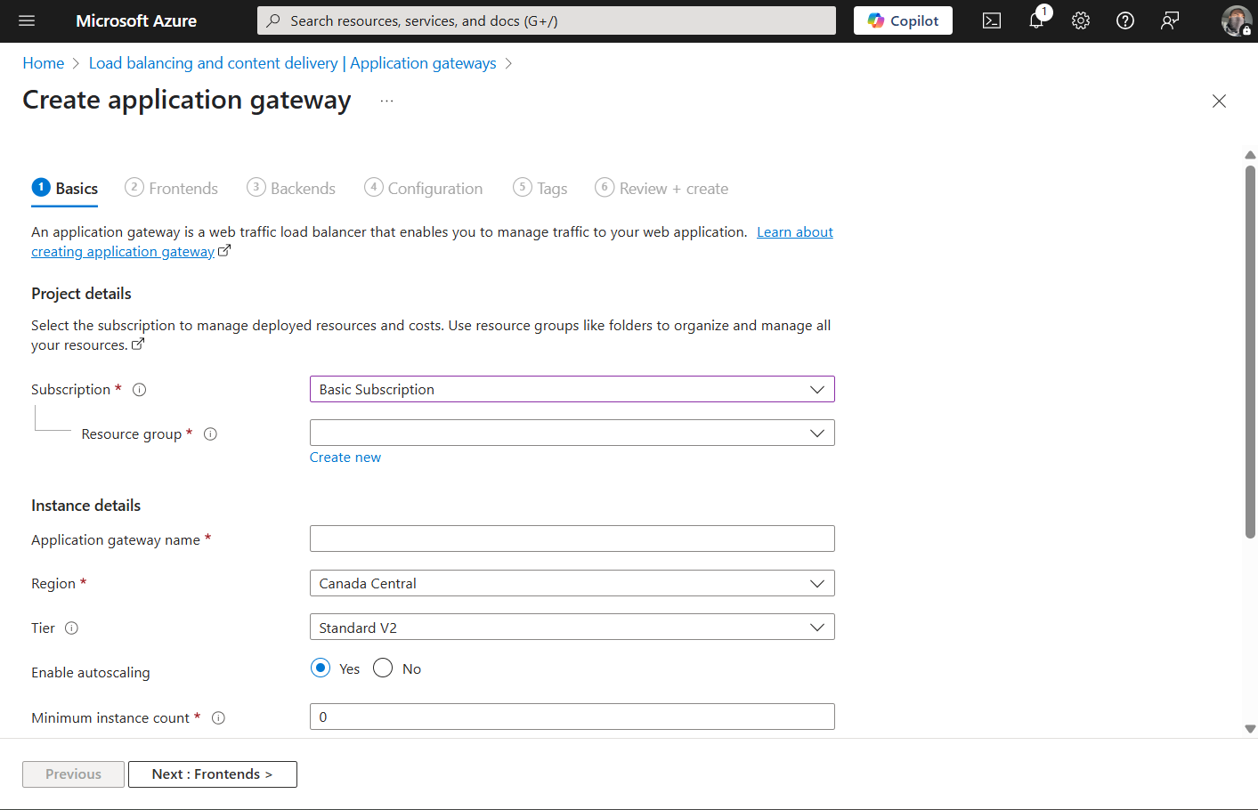Click the search resources box
Screen dimensions: 1258x810
tap(547, 20)
